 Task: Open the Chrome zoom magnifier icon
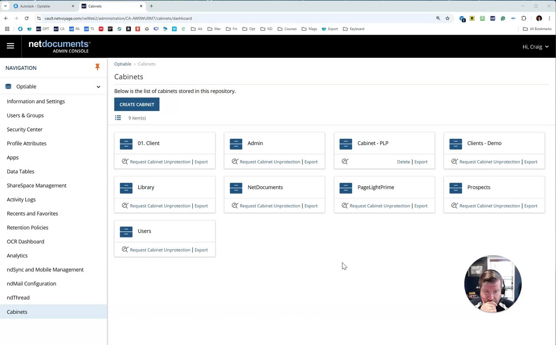pyautogui.click(x=438, y=18)
